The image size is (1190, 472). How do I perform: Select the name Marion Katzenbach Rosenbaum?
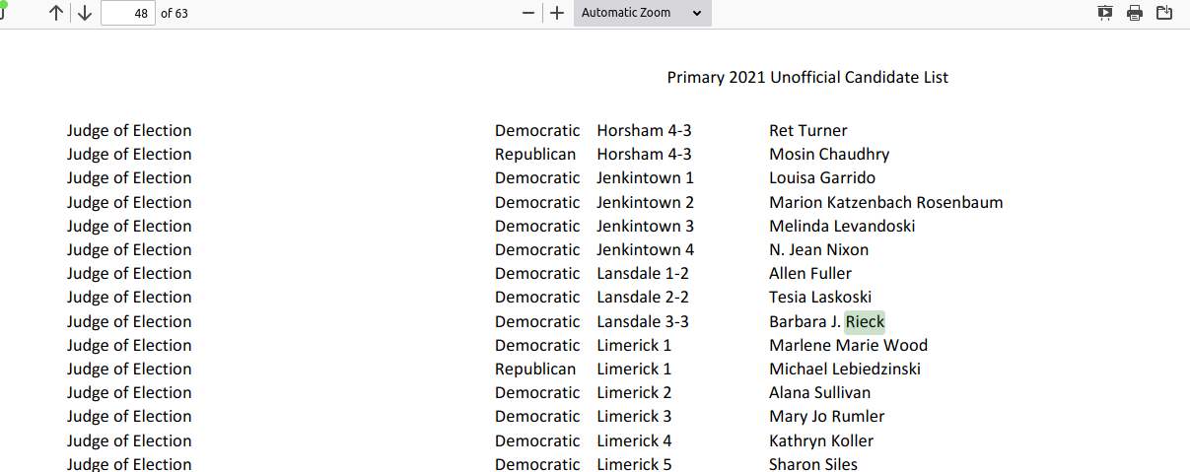[886, 202]
